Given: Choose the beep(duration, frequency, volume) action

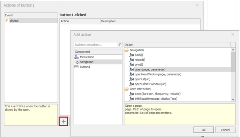Looking at the screenshot, I should point(158,94).
